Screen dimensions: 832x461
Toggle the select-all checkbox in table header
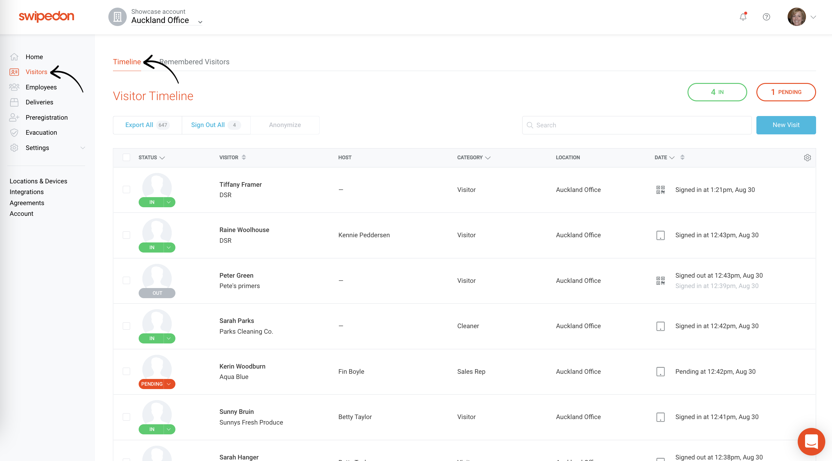(x=126, y=157)
